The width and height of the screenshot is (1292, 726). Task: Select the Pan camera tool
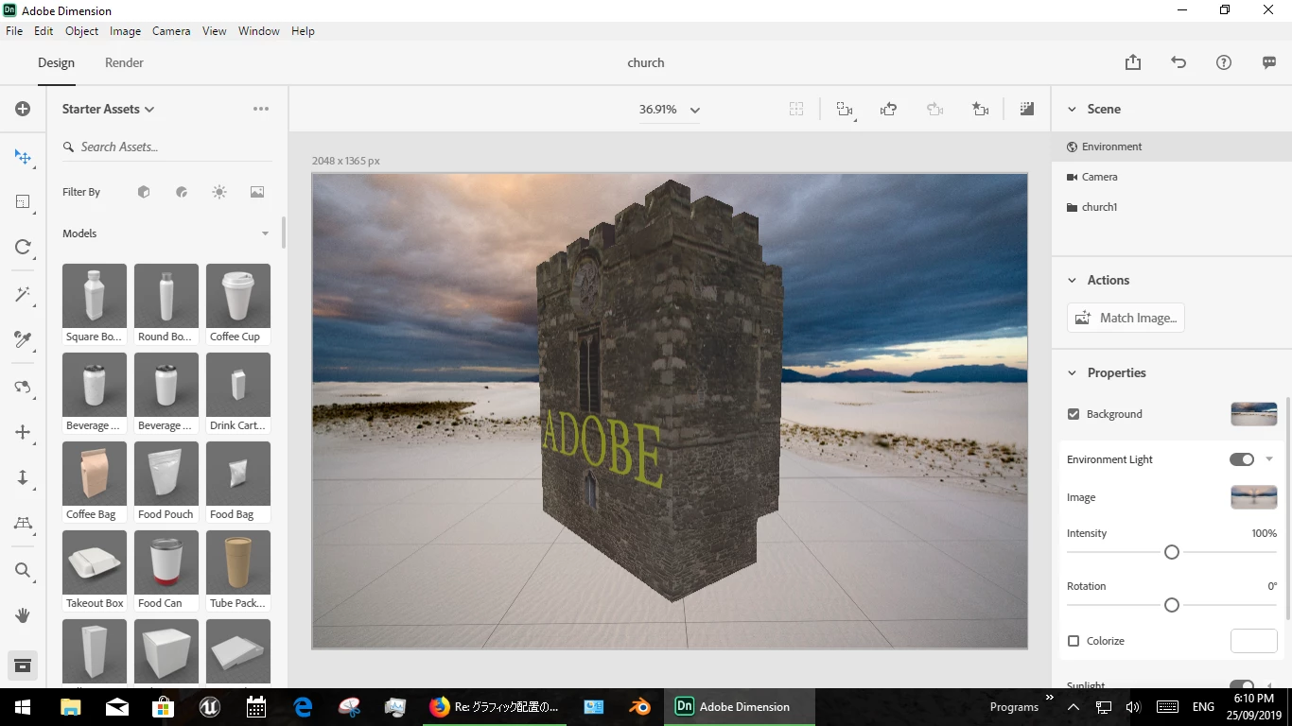pyautogui.click(x=23, y=432)
